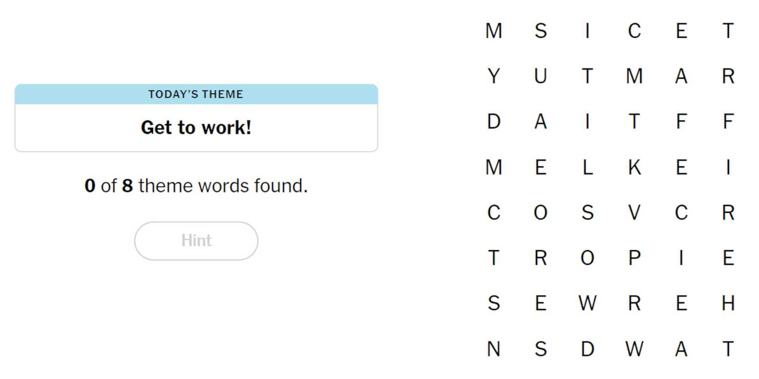Screen dimensions: 759x379
Task: Choose the A between M and R
Action: [x=681, y=76]
